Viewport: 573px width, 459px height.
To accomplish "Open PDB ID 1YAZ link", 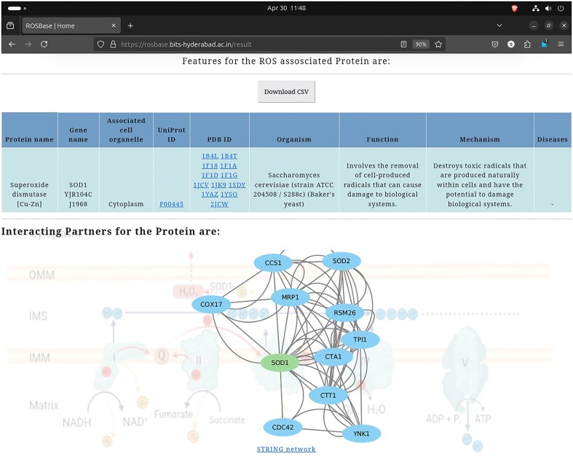I will (x=210, y=195).
